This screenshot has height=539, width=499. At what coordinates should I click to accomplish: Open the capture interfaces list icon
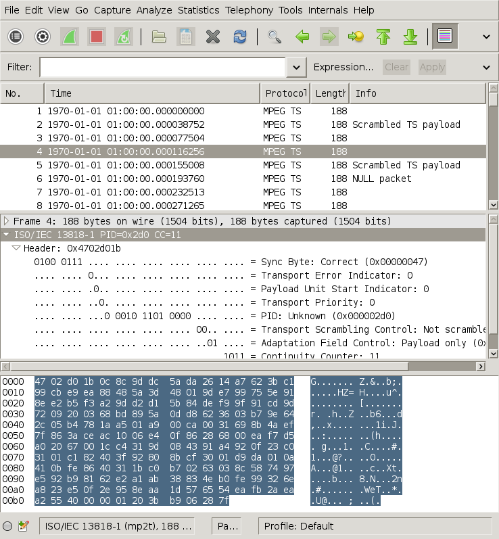click(16, 37)
